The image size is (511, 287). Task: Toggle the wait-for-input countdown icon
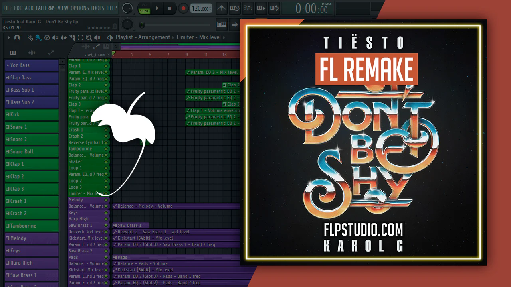point(234,8)
